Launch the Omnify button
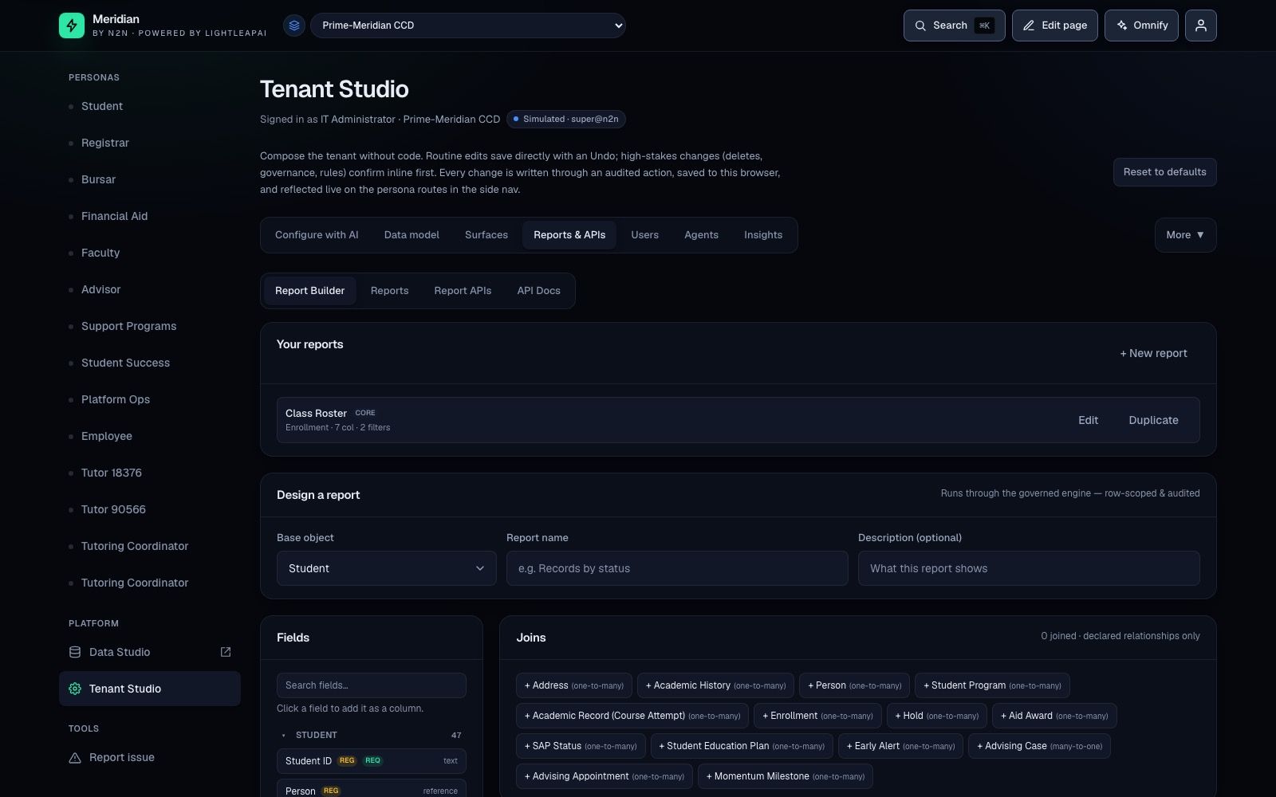The image size is (1276, 797). click(x=1141, y=26)
